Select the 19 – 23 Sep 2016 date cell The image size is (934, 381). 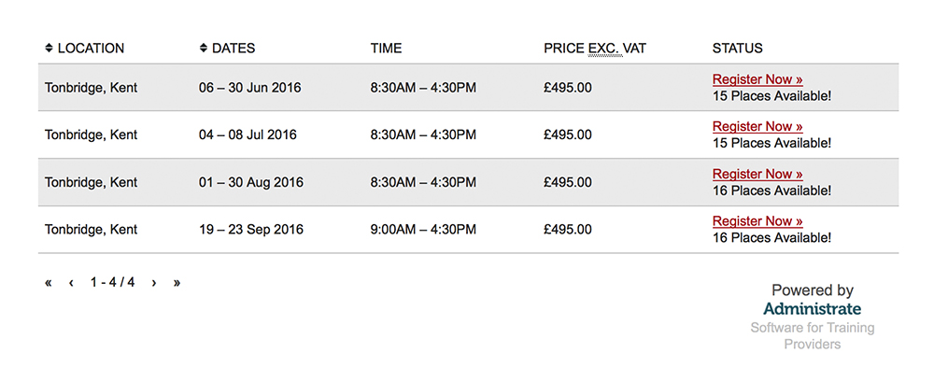click(250, 229)
